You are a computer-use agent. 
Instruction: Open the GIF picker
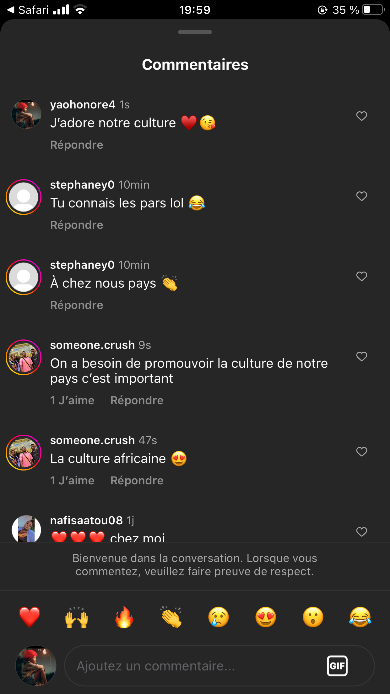(x=337, y=666)
